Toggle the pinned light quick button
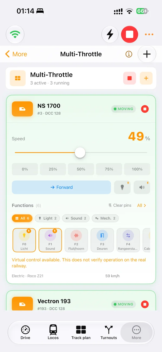Image resolution: width=162 pixels, height=352 pixels. tap(122, 187)
